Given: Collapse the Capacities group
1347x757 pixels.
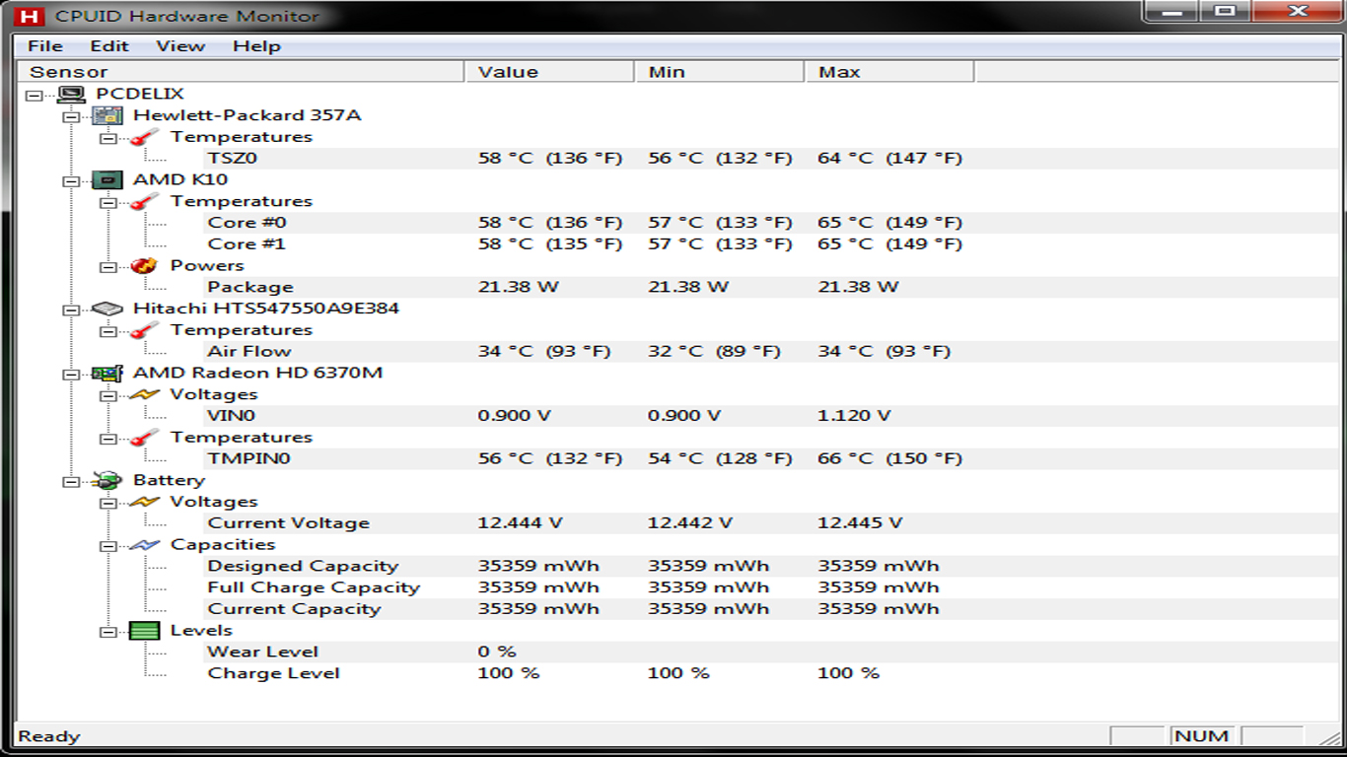Looking at the screenshot, I should (x=108, y=545).
